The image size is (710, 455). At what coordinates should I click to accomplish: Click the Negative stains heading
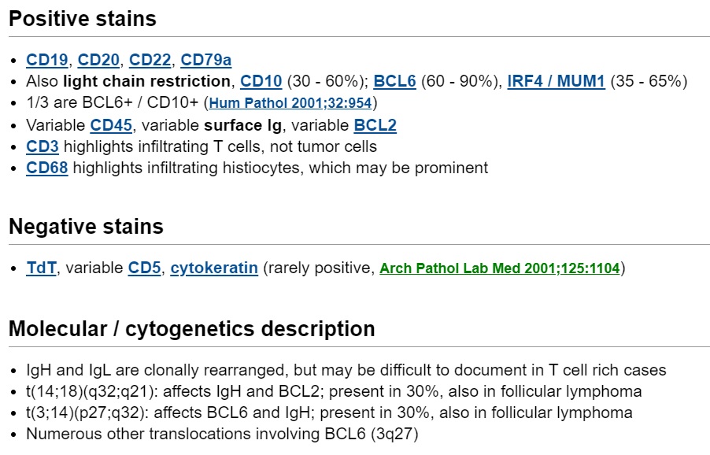click(86, 227)
